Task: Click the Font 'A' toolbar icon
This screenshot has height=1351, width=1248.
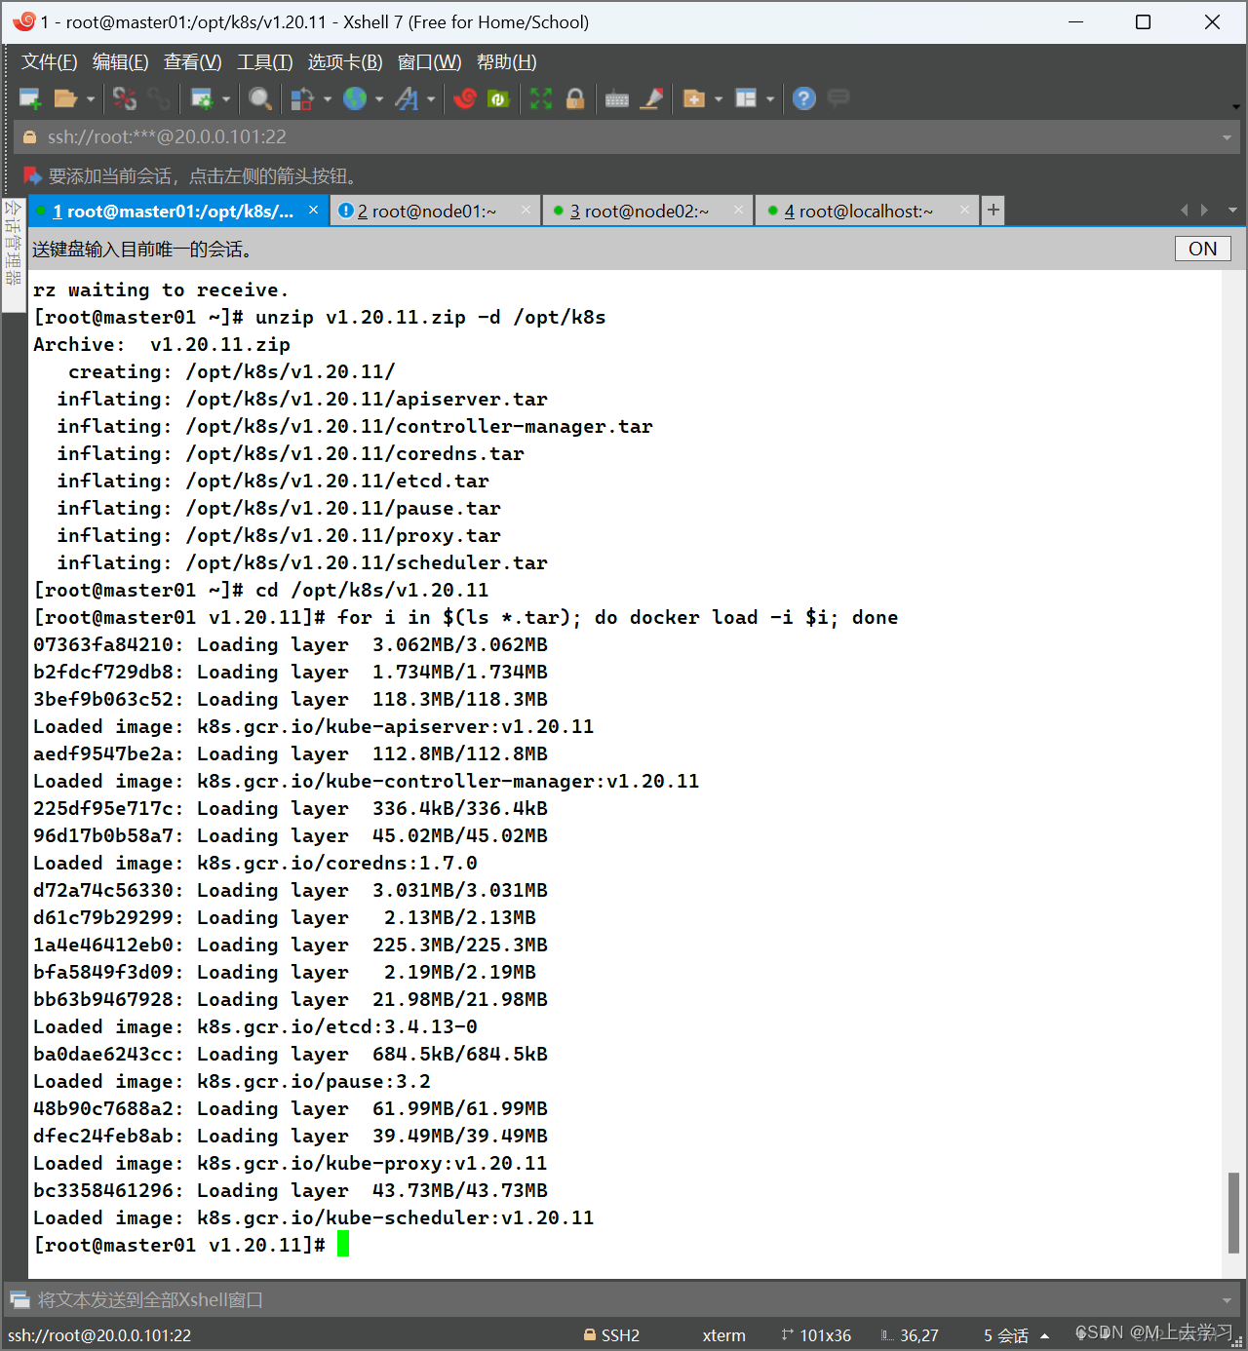Action: coord(407,98)
